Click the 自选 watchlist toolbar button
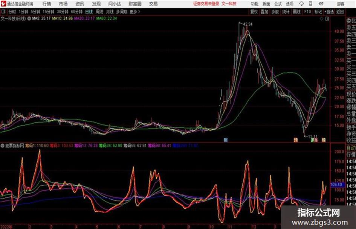 coord(329,12)
